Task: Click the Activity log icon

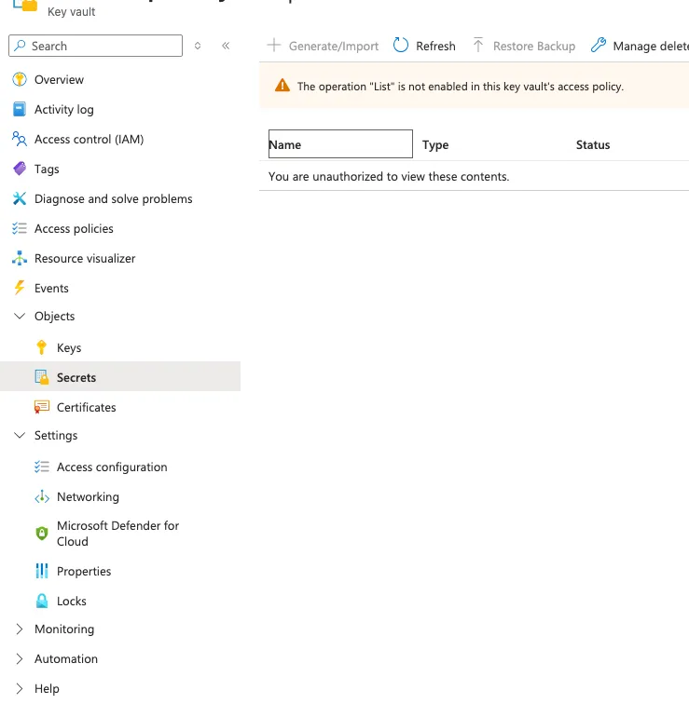Action: 20,109
